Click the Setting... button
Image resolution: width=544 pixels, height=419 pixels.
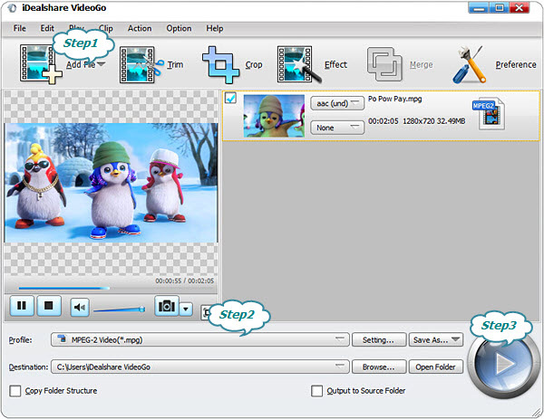point(379,339)
